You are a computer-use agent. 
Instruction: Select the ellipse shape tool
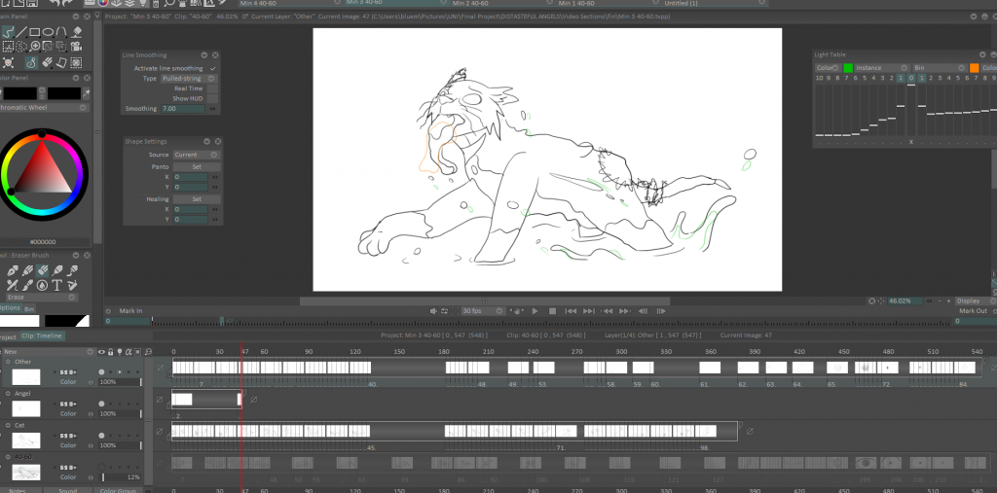tap(49, 32)
